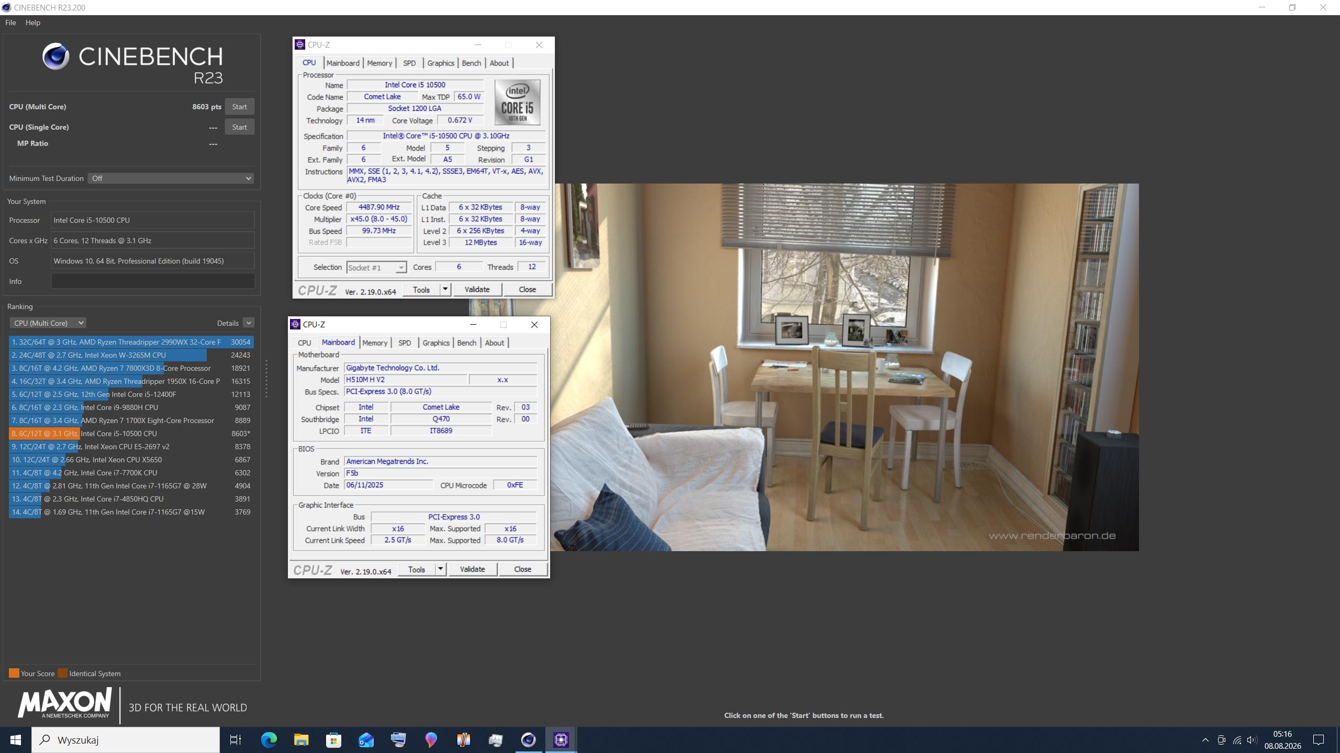This screenshot has width=1340, height=753.
Task: Open the volume tray icon
Action: click(1252, 740)
